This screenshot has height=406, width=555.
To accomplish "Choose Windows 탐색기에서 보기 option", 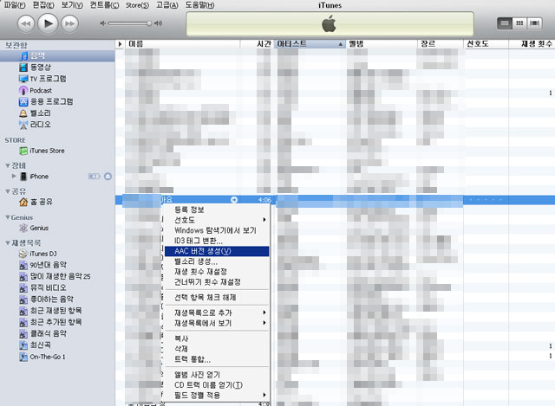I will [217, 230].
